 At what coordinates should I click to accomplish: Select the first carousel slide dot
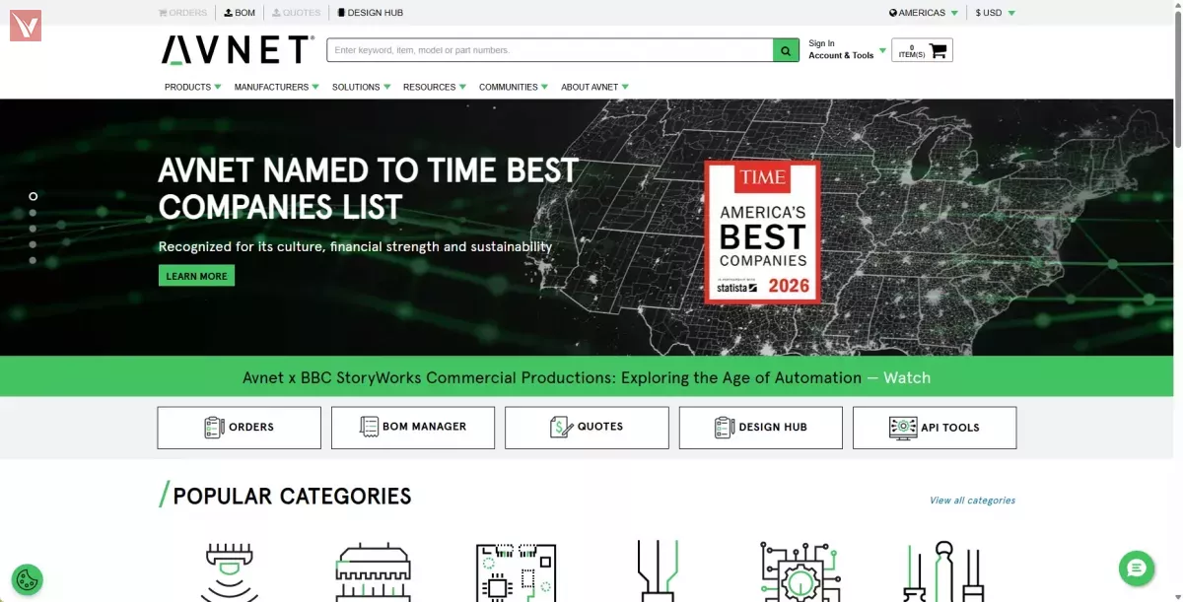33,196
